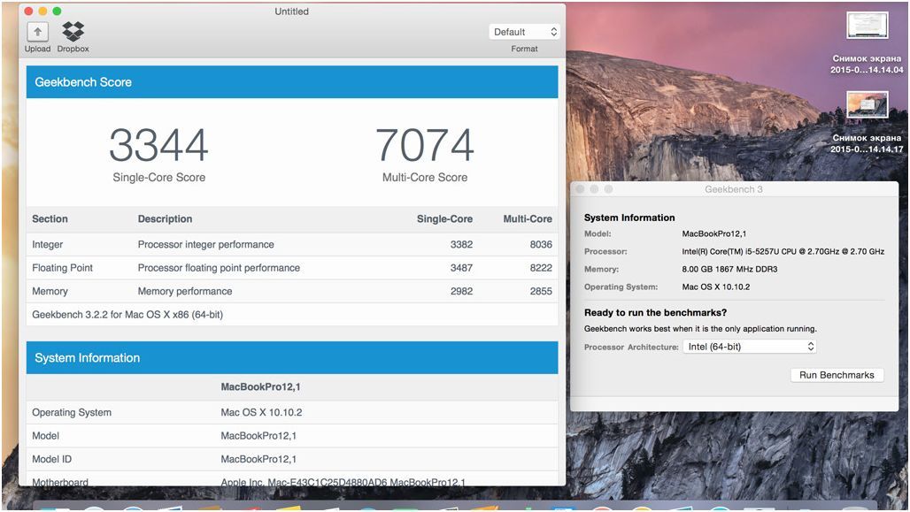Expand the Processor Architecture dropdown

pos(750,347)
